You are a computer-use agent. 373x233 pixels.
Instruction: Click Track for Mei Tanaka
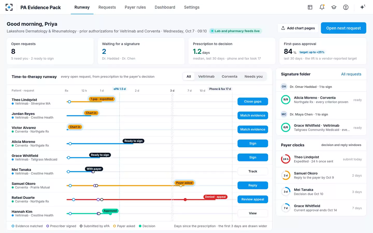click(253, 171)
